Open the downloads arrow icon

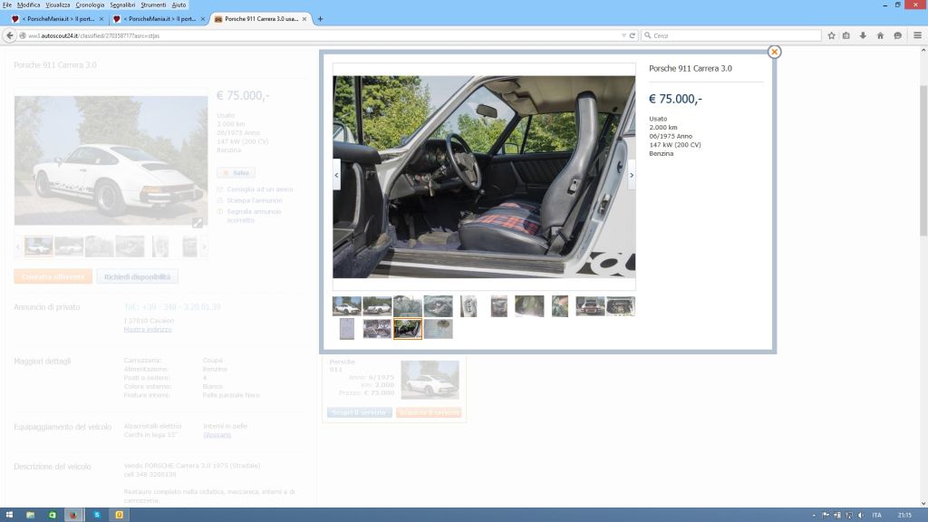[863, 35]
